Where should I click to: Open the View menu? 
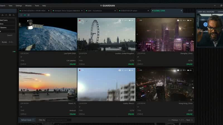(10, 6)
